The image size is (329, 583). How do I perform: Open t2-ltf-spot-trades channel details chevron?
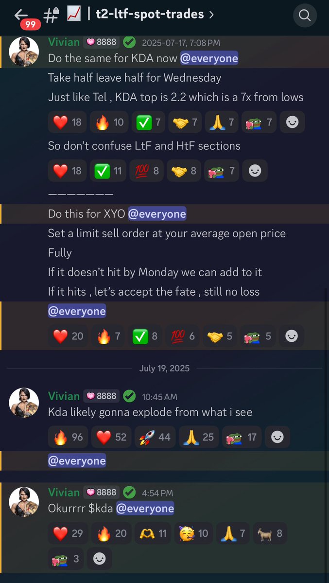(x=211, y=15)
